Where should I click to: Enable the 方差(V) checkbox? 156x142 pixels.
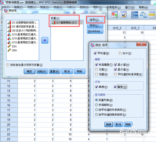96,69
